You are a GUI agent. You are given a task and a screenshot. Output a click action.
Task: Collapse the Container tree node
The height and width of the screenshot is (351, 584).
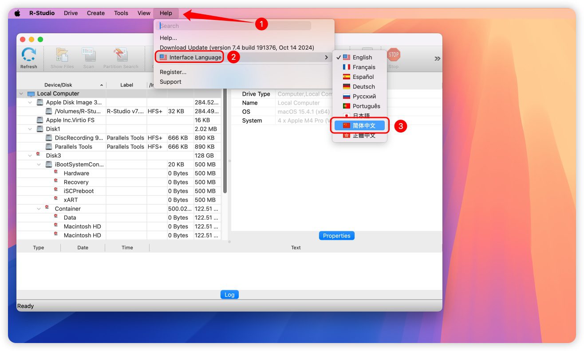click(x=39, y=209)
